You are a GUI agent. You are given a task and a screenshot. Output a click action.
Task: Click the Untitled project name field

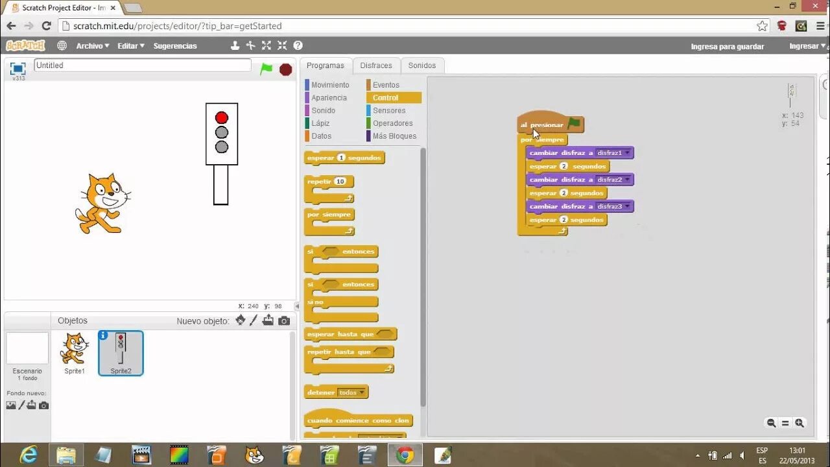(142, 66)
